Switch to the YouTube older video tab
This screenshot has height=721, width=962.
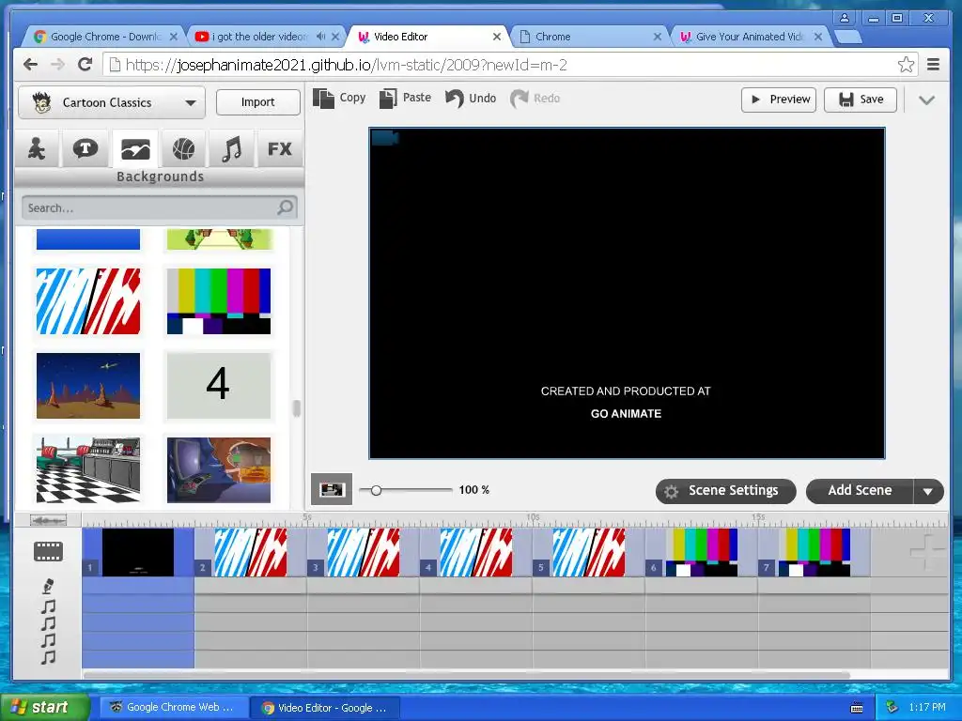pos(261,37)
